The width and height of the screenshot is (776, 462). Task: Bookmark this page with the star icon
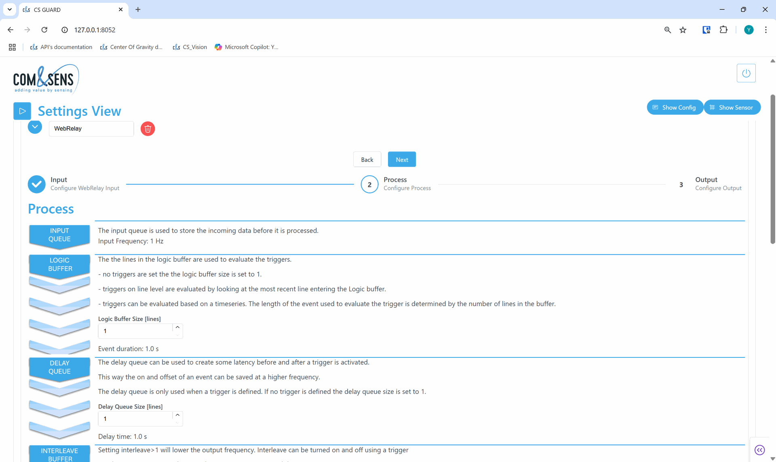click(683, 30)
